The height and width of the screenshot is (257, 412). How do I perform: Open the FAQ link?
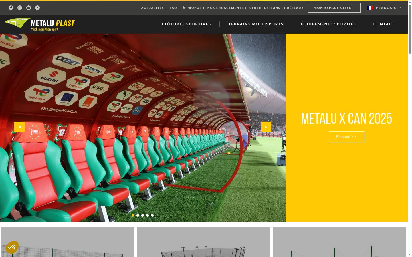173,8
